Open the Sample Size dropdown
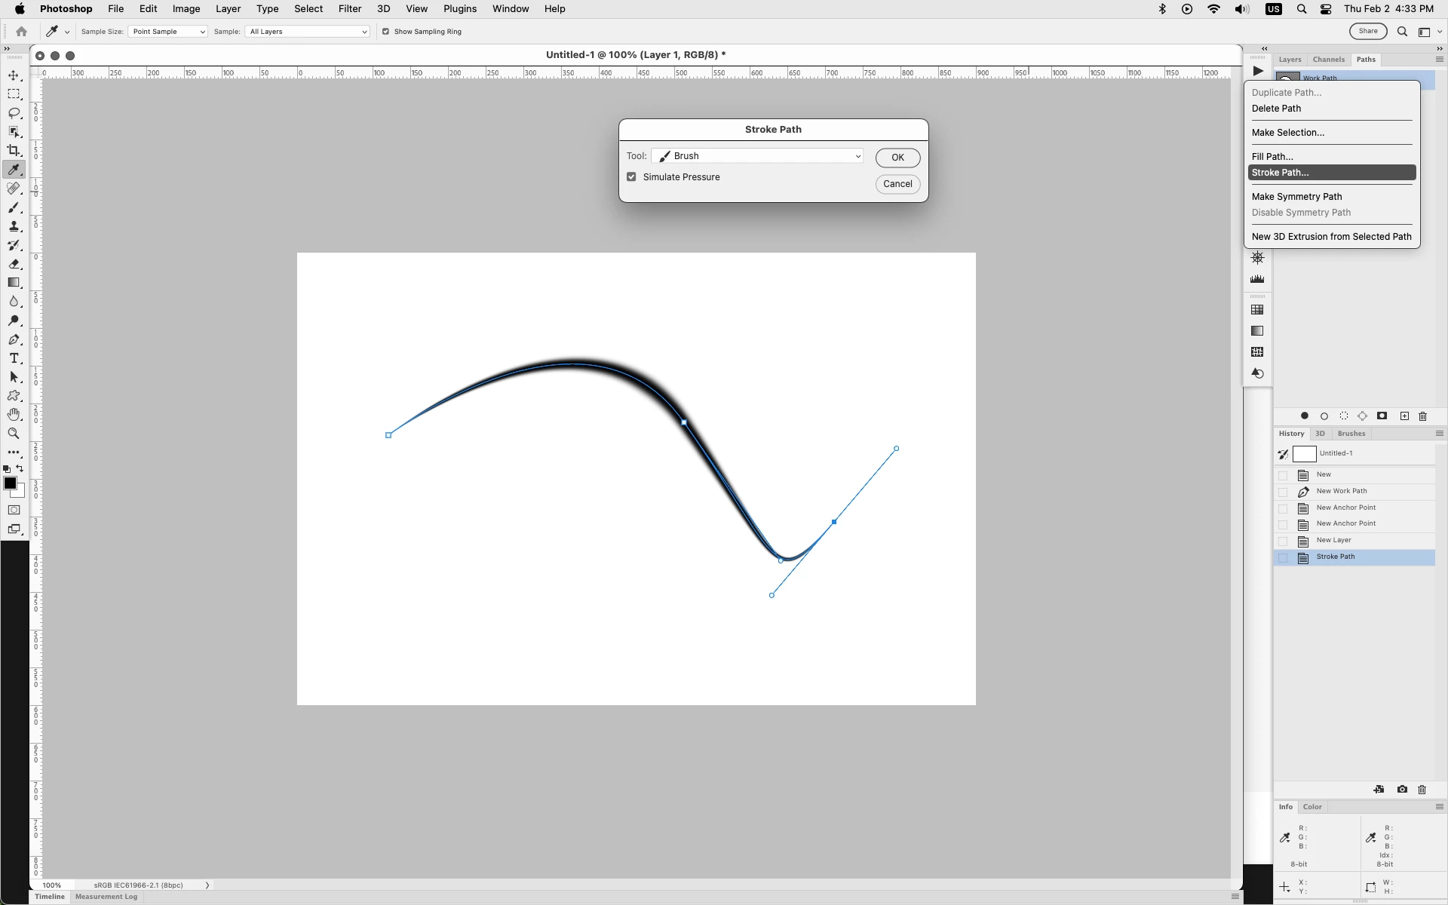This screenshot has width=1448, height=905. point(167,32)
